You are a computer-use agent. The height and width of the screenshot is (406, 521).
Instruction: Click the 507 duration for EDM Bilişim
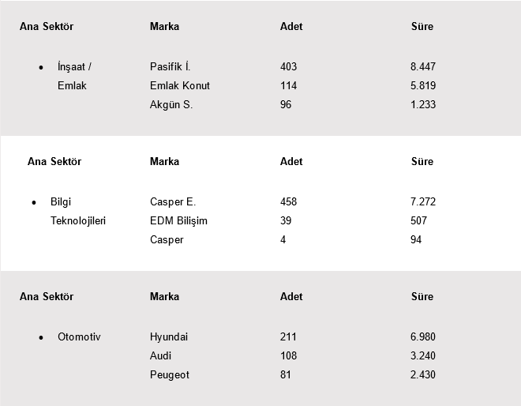click(x=420, y=221)
